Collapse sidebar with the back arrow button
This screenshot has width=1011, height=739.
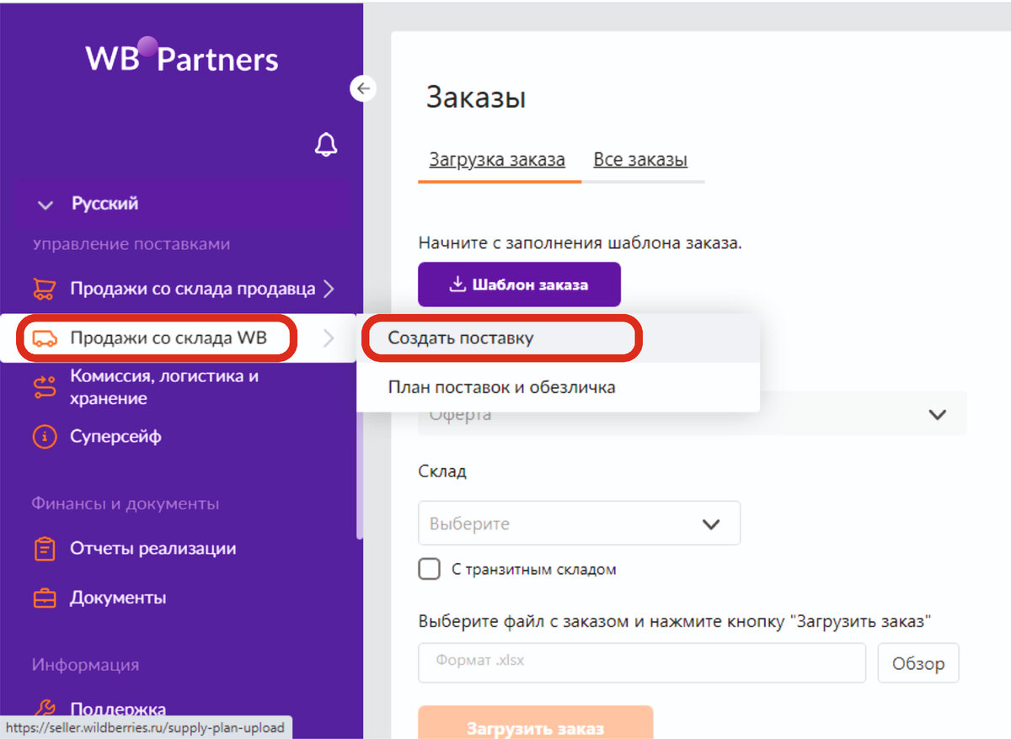(x=363, y=88)
